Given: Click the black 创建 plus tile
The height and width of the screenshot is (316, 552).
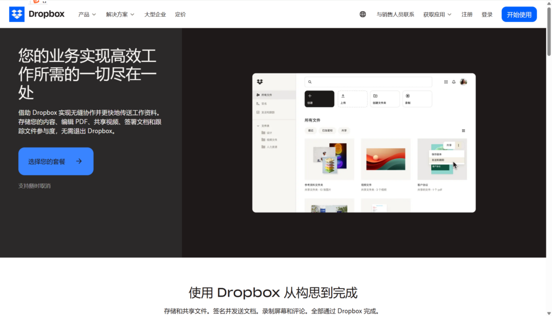Looking at the screenshot, I should [319, 99].
